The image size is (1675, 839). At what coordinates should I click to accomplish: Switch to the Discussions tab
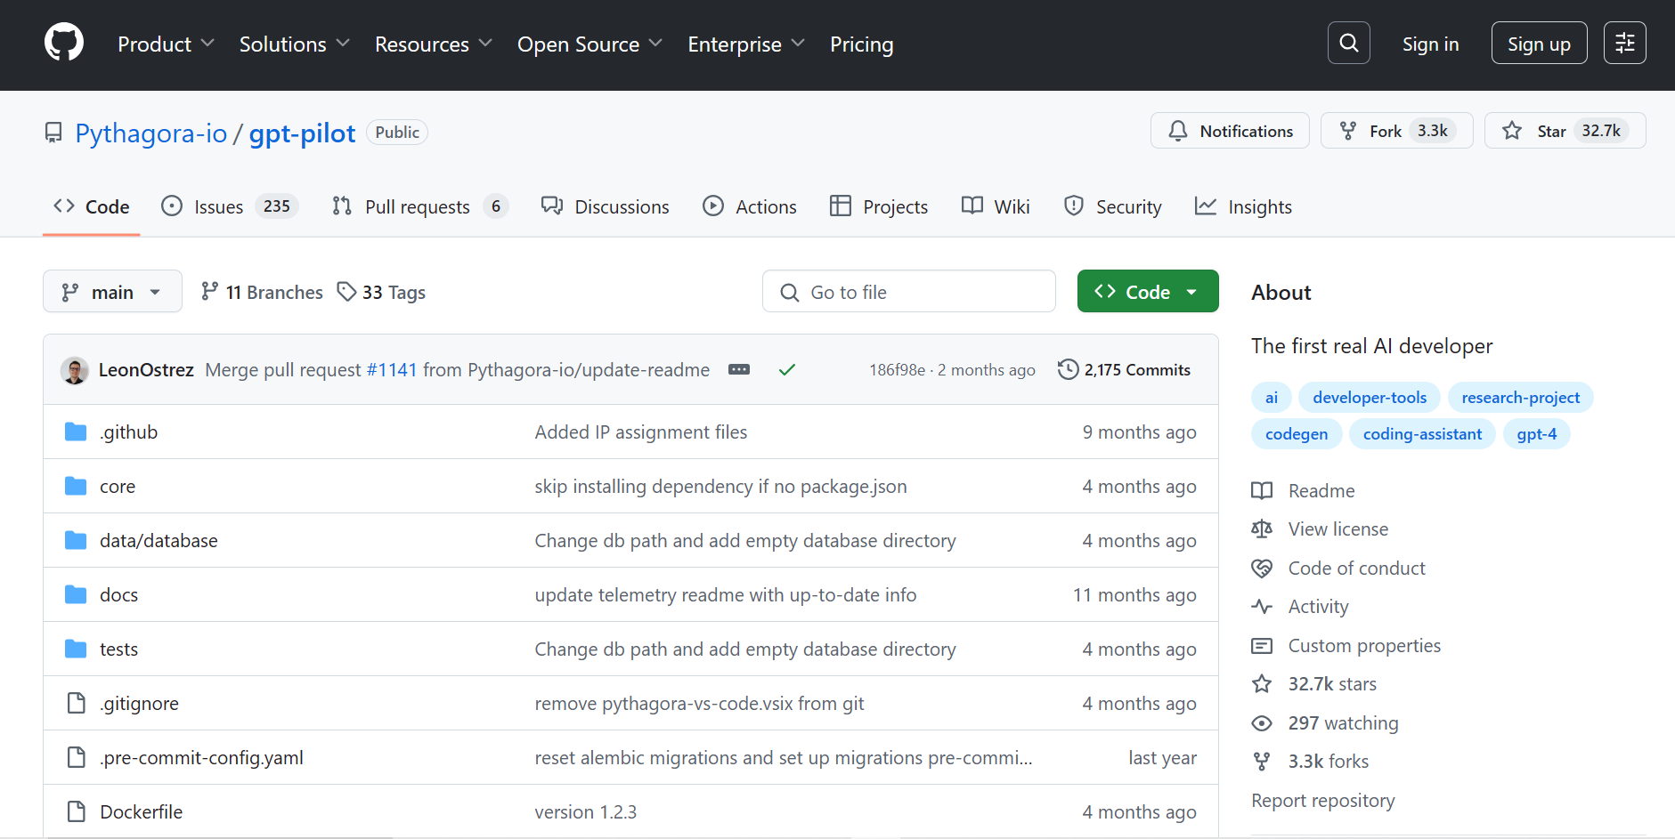pos(606,206)
